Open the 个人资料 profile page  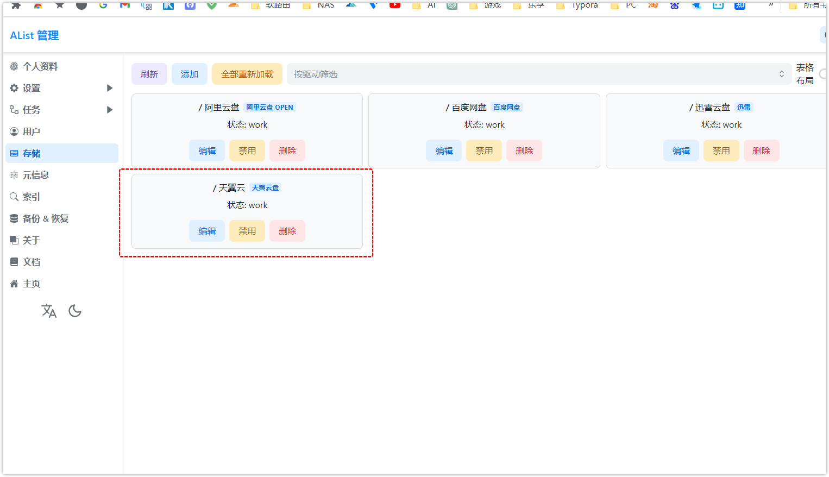pos(62,66)
